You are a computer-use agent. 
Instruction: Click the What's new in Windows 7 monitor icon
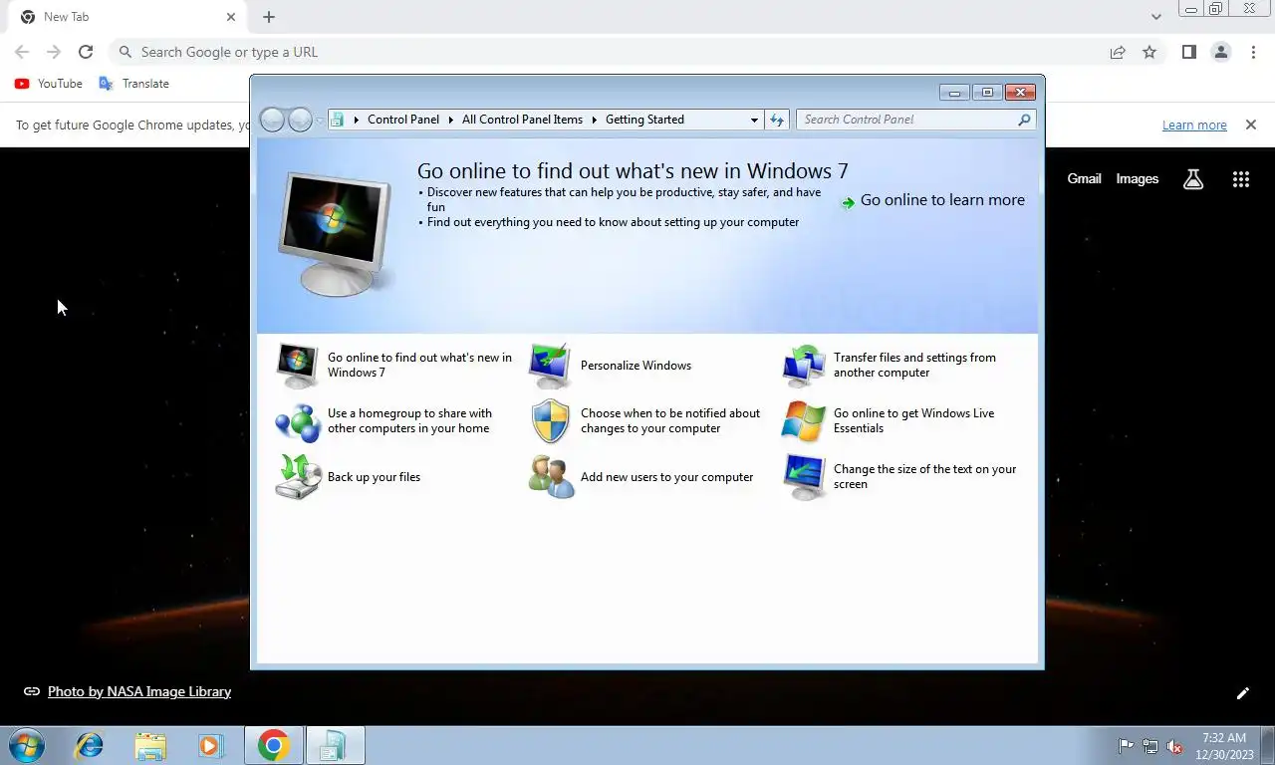click(298, 366)
